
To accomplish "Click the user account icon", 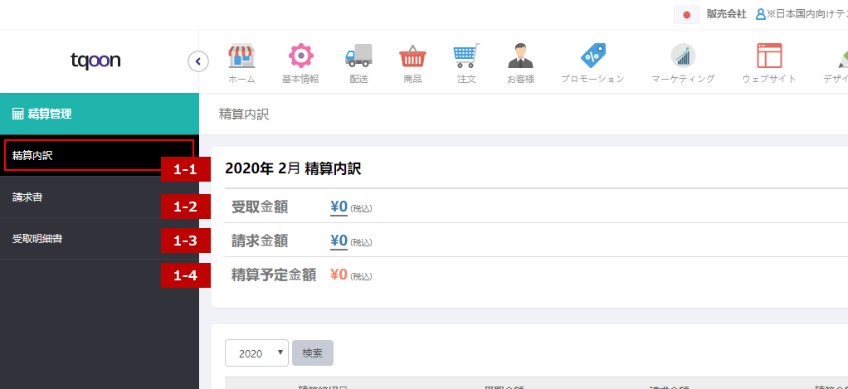I will tap(760, 15).
